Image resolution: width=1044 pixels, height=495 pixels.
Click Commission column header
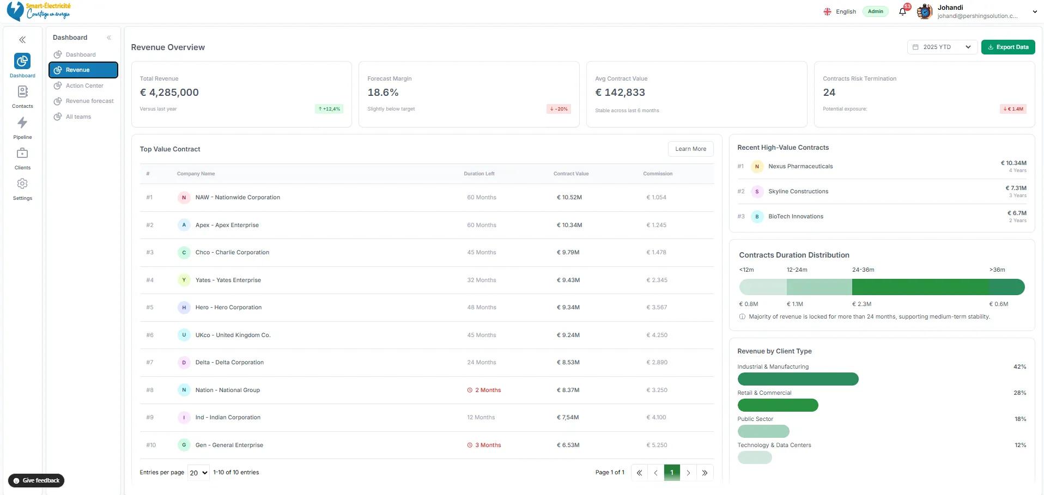coord(658,174)
